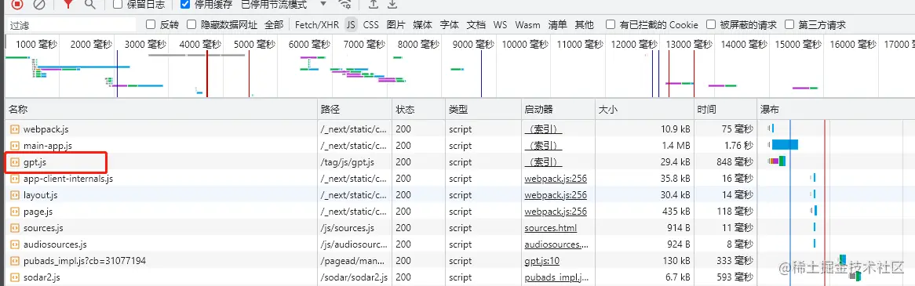Click the /tag/js/gpt.js path cell
Viewport: 915px width, 286px height.
point(348,162)
